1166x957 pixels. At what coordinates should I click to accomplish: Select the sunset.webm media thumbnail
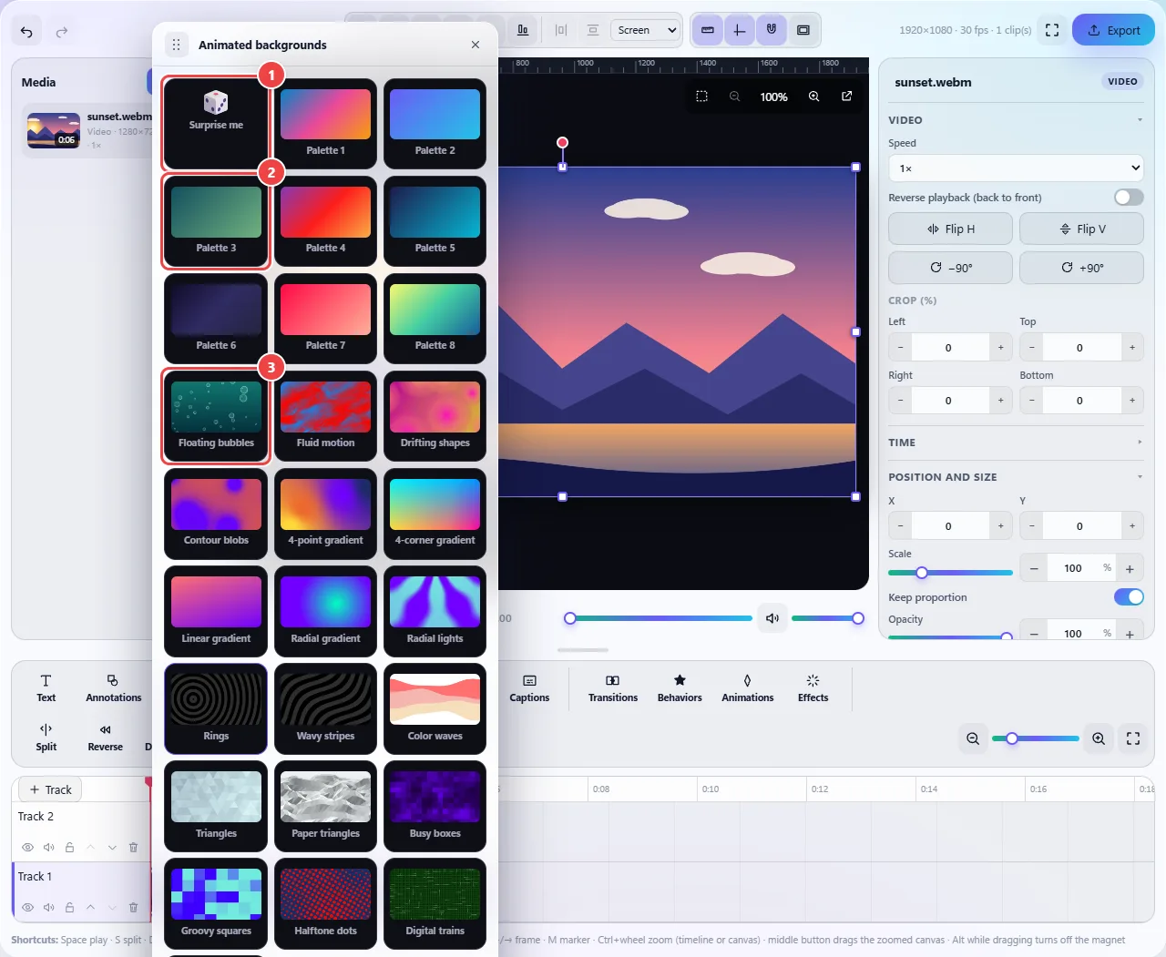coord(54,130)
